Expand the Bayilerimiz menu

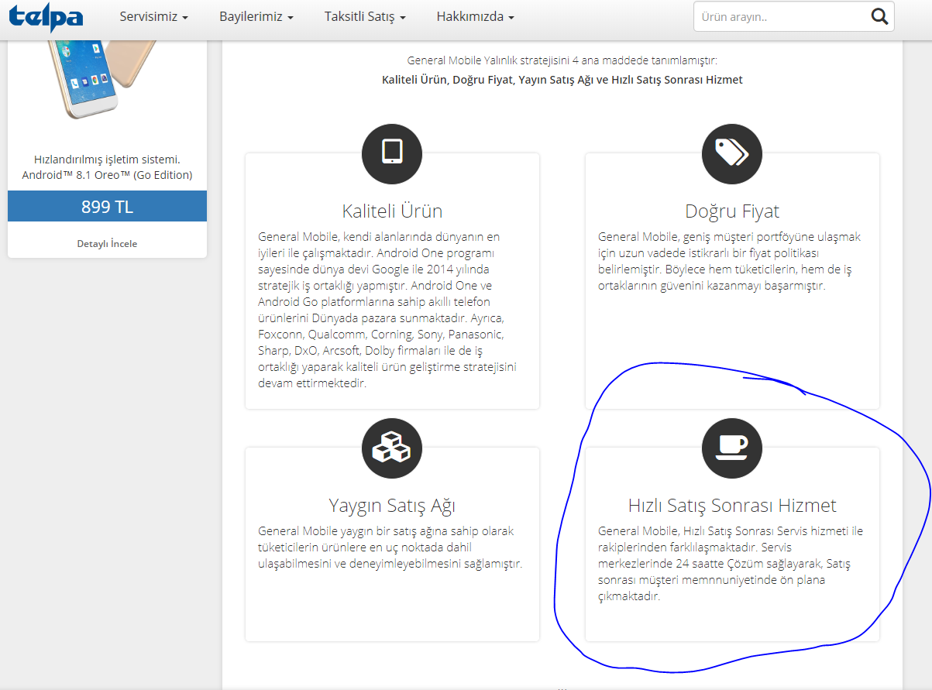tap(256, 16)
